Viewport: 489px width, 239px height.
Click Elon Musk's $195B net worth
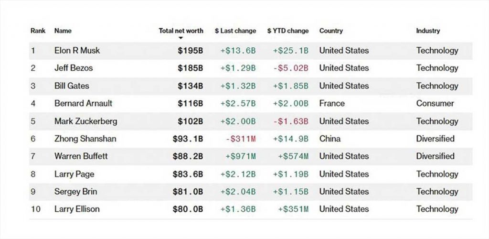tap(190, 51)
